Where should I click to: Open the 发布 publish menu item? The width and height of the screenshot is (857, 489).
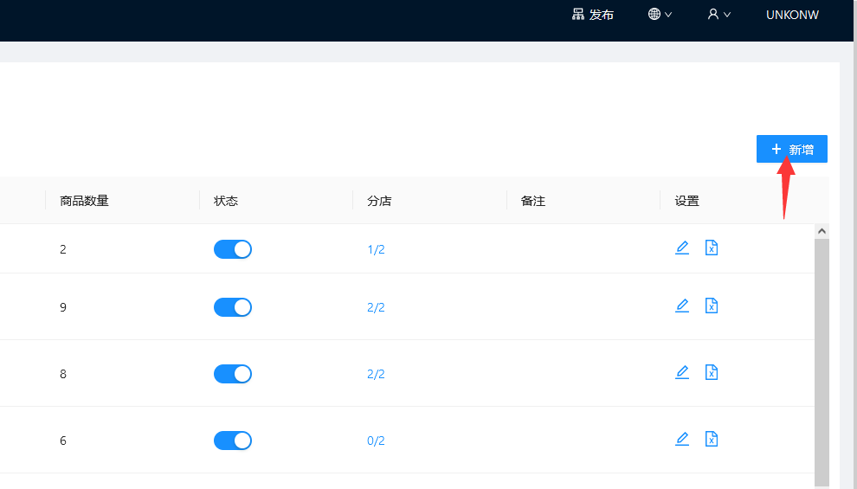pos(592,15)
